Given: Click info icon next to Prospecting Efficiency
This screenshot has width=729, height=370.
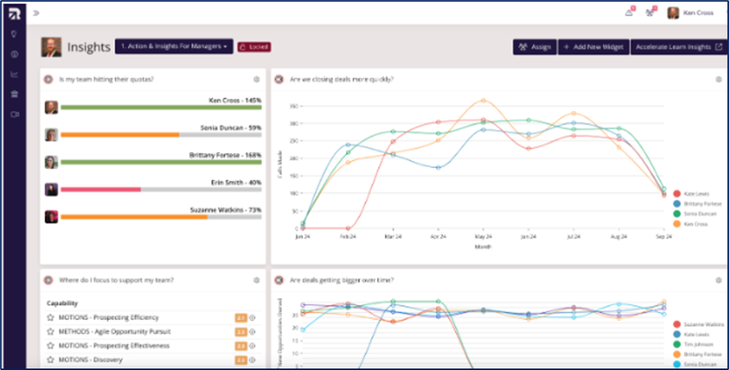Looking at the screenshot, I should (x=252, y=318).
